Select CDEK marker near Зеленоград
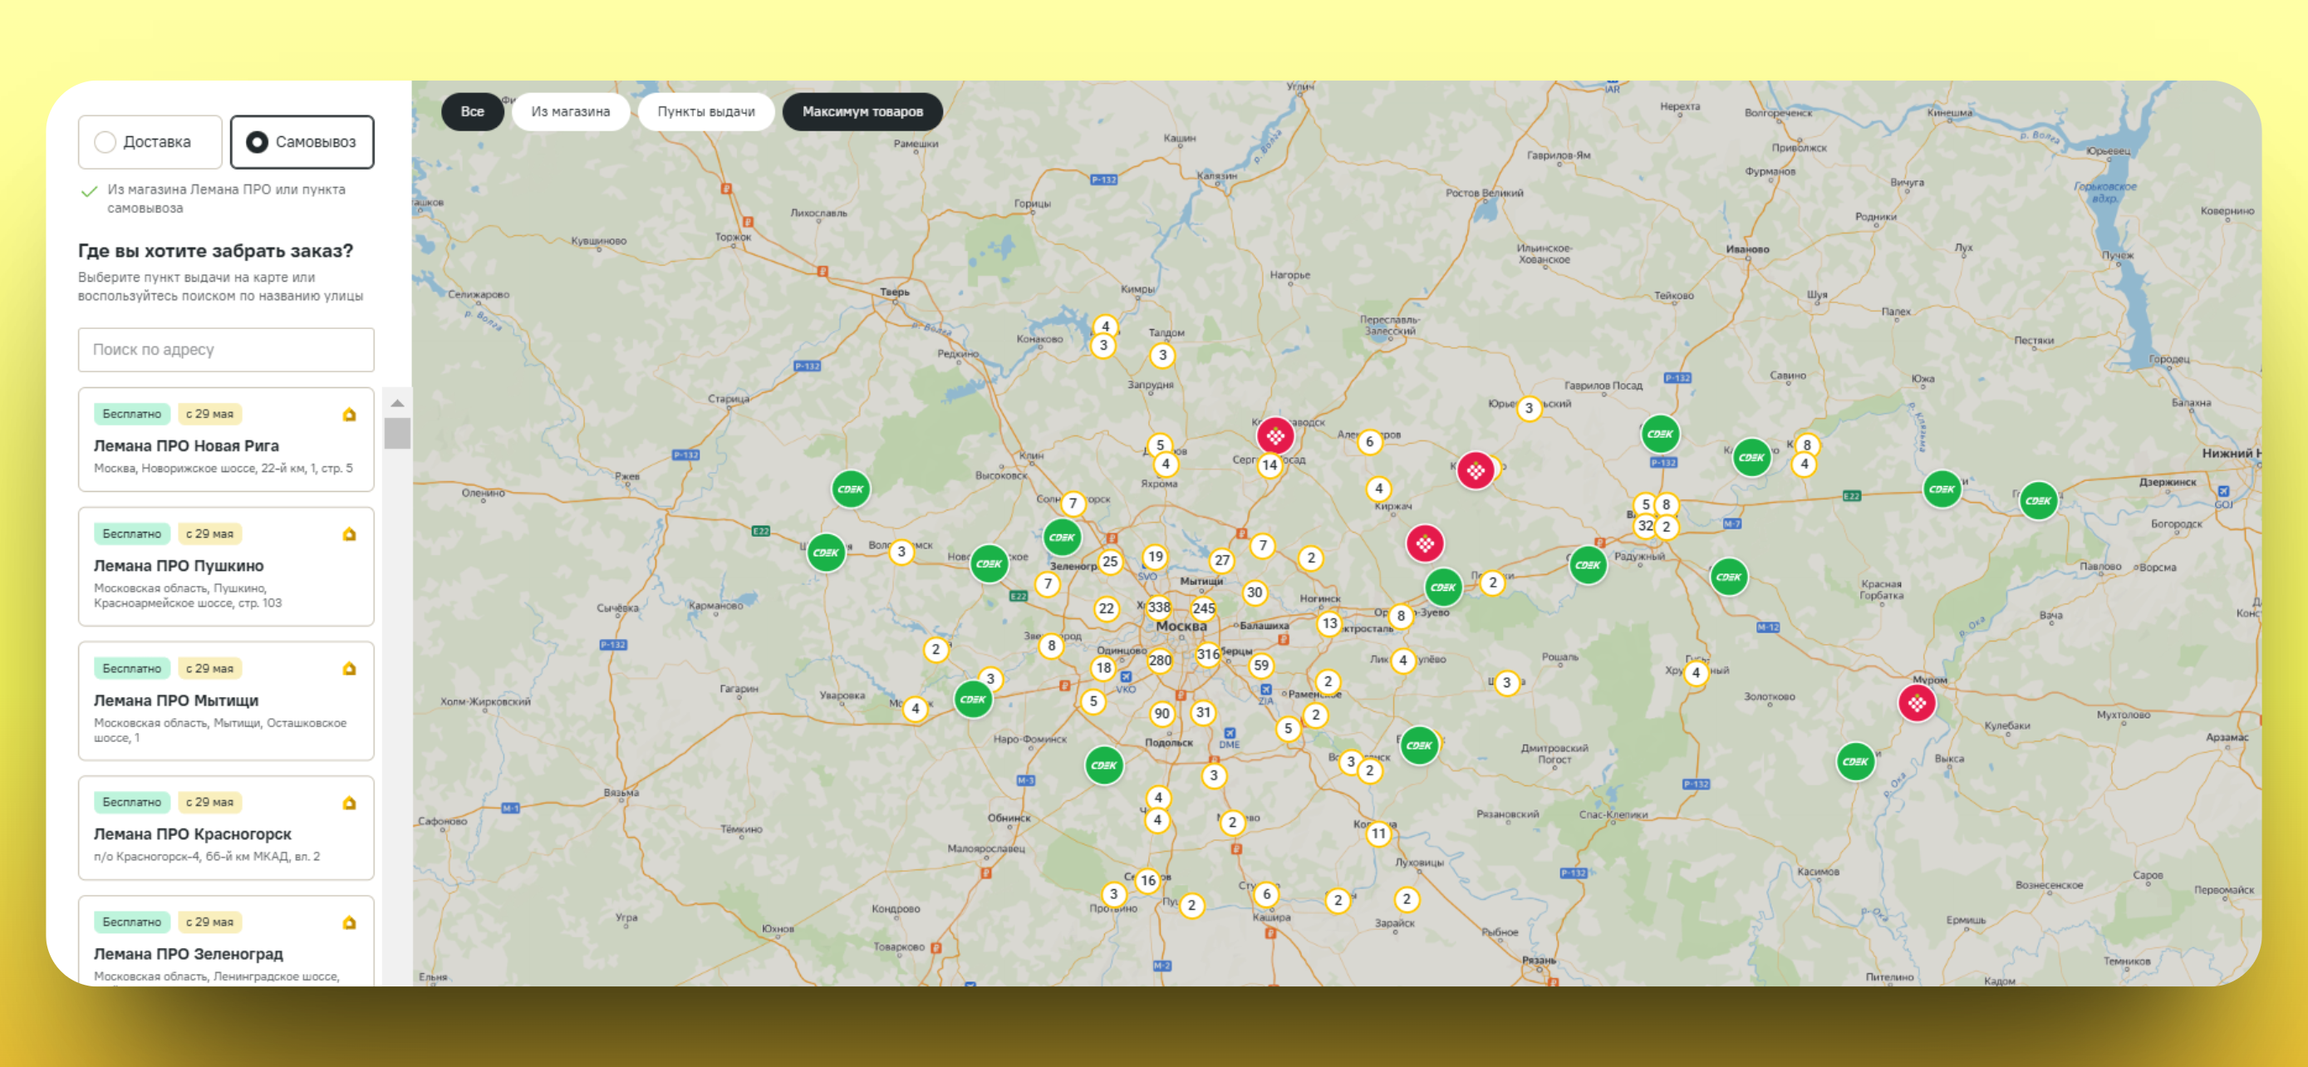The width and height of the screenshot is (2308, 1067). pyautogui.click(x=1062, y=538)
